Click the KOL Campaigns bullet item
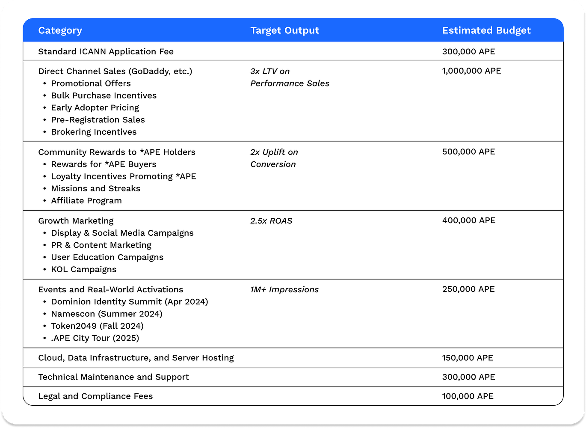This screenshot has width=586, height=428. [x=83, y=269]
